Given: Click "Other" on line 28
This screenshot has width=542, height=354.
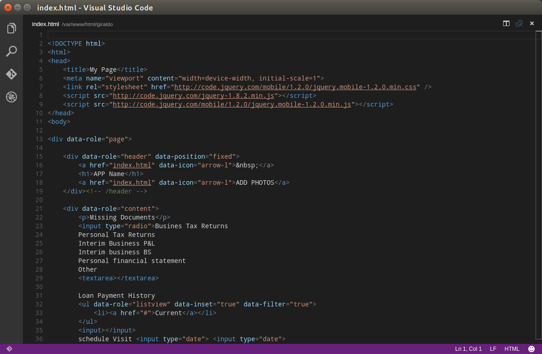Looking at the screenshot, I should coord(87,269).
